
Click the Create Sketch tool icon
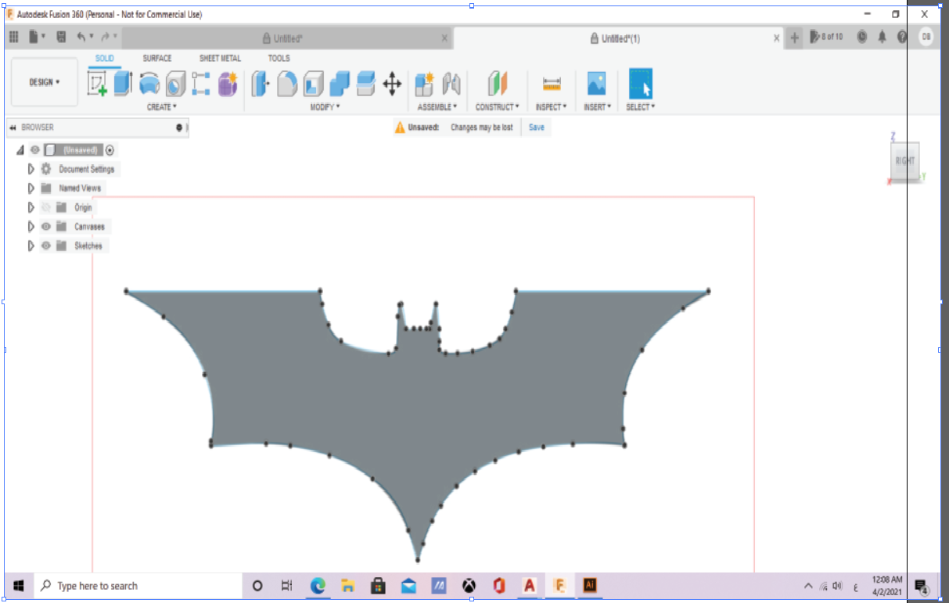click(x=97, y=84)
